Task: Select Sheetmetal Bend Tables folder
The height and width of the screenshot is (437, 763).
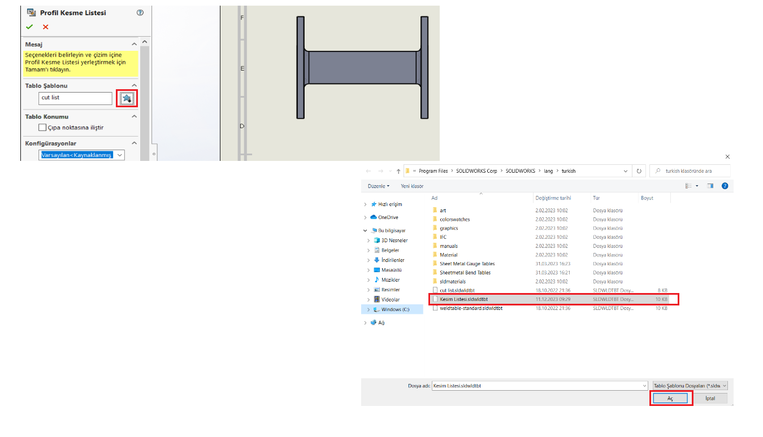Action: click(465, 273)
